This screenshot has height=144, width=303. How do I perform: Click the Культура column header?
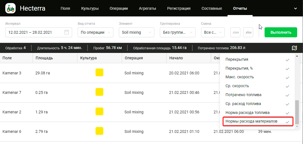click(88, 58)
